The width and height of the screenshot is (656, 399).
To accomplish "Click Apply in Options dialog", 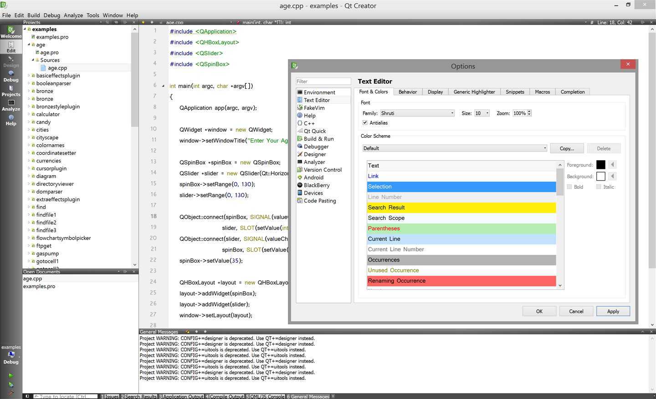I will 613,311.
